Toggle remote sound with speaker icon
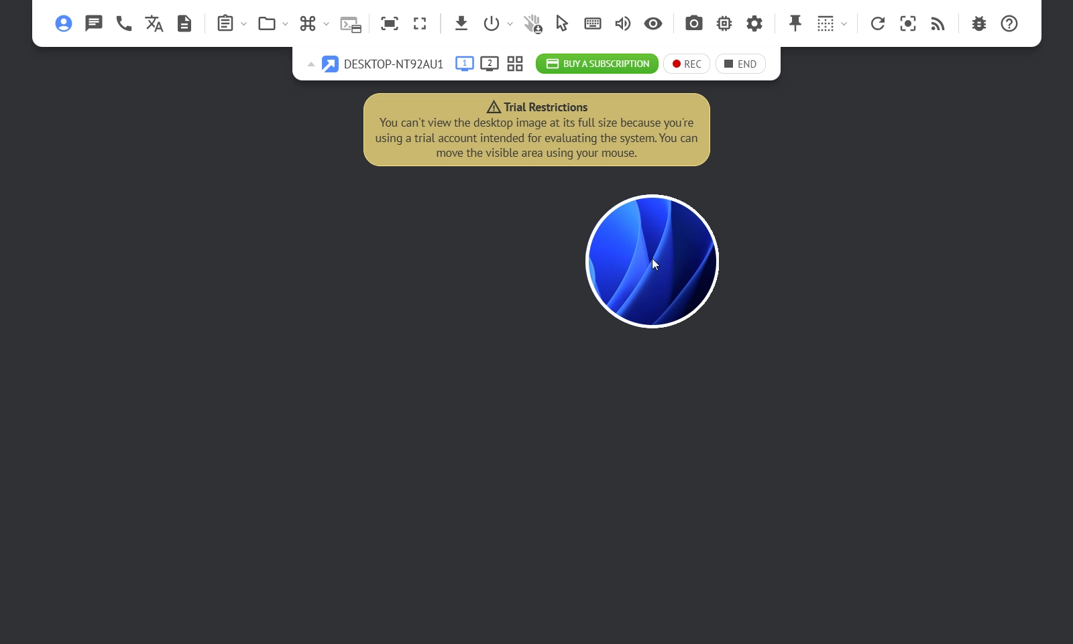The height and width of the screenshot is (644, 1073). [x=623, y=24]
